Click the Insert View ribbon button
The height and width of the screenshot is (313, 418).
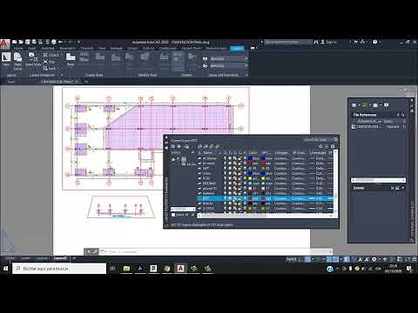(33, 59)
